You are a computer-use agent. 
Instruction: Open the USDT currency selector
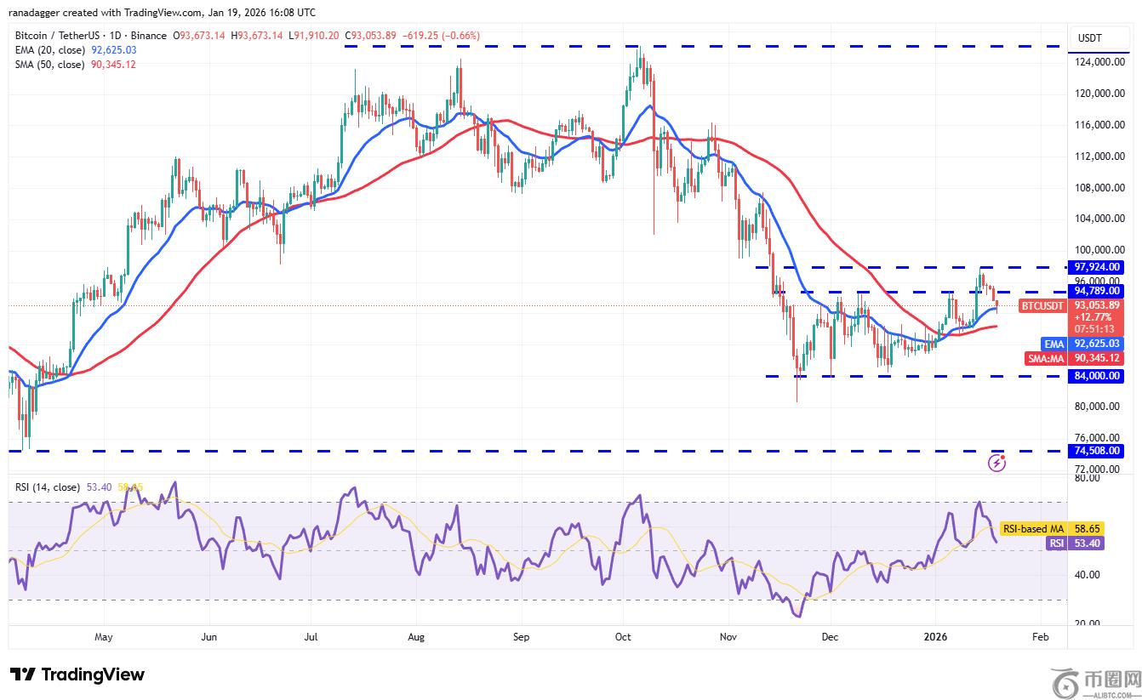coord(1089,38)
